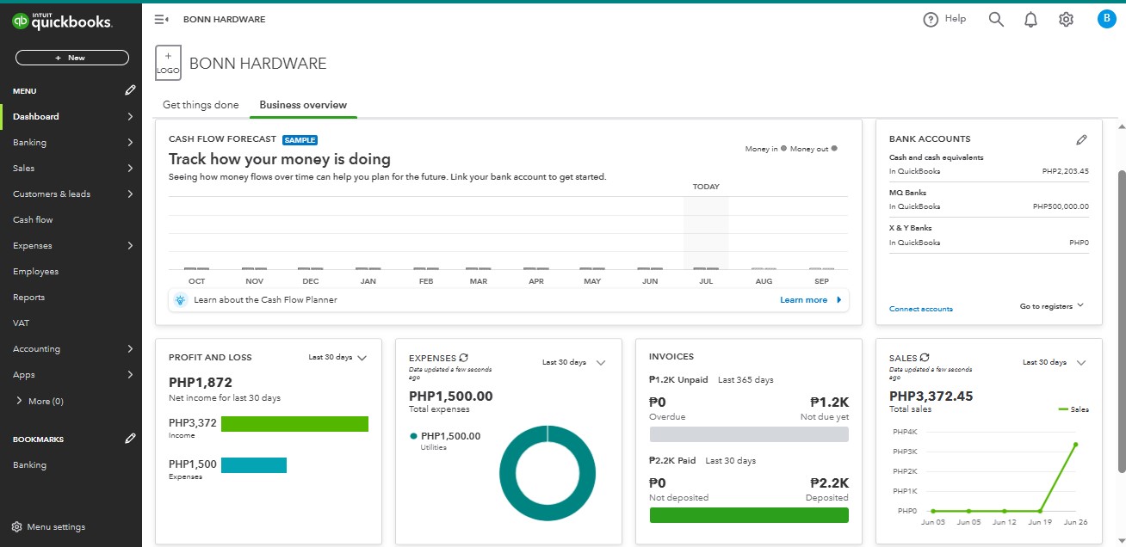Click the QuickBooks logo
This screenshot has height=547, width=1126.
(62, 22)
